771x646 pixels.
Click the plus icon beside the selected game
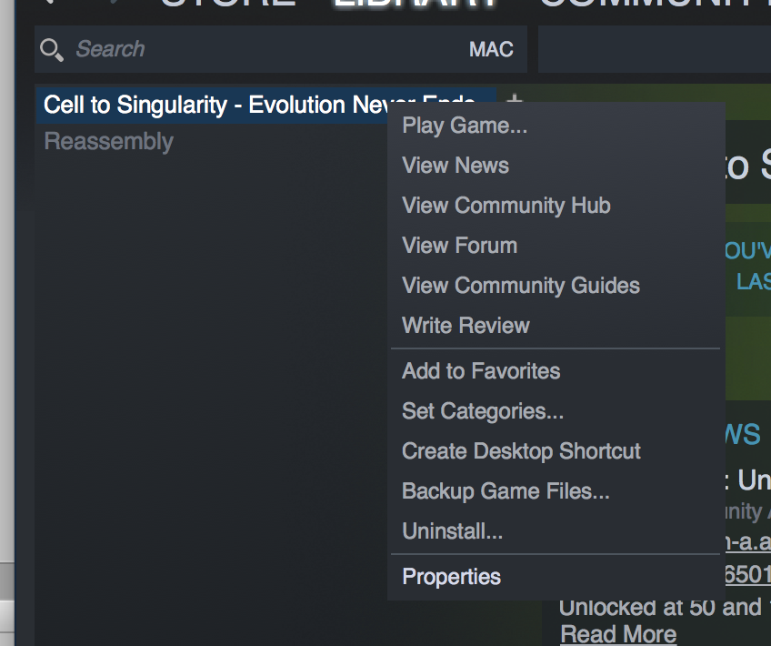tap(514, 101)
